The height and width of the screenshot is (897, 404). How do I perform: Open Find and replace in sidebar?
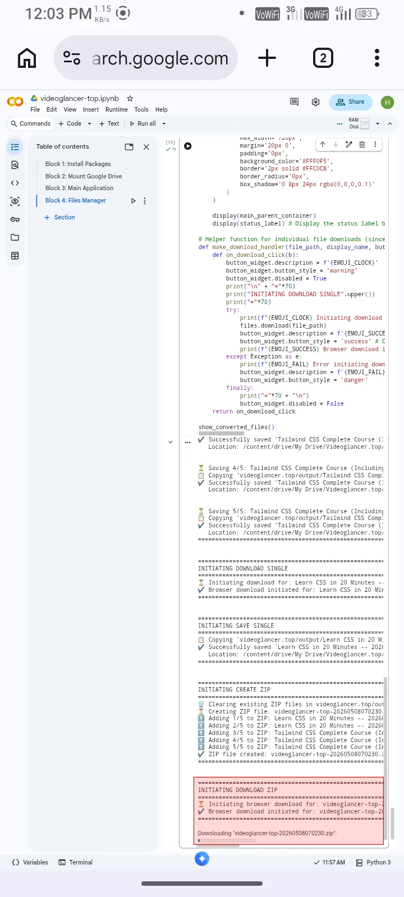click(15, 165)
